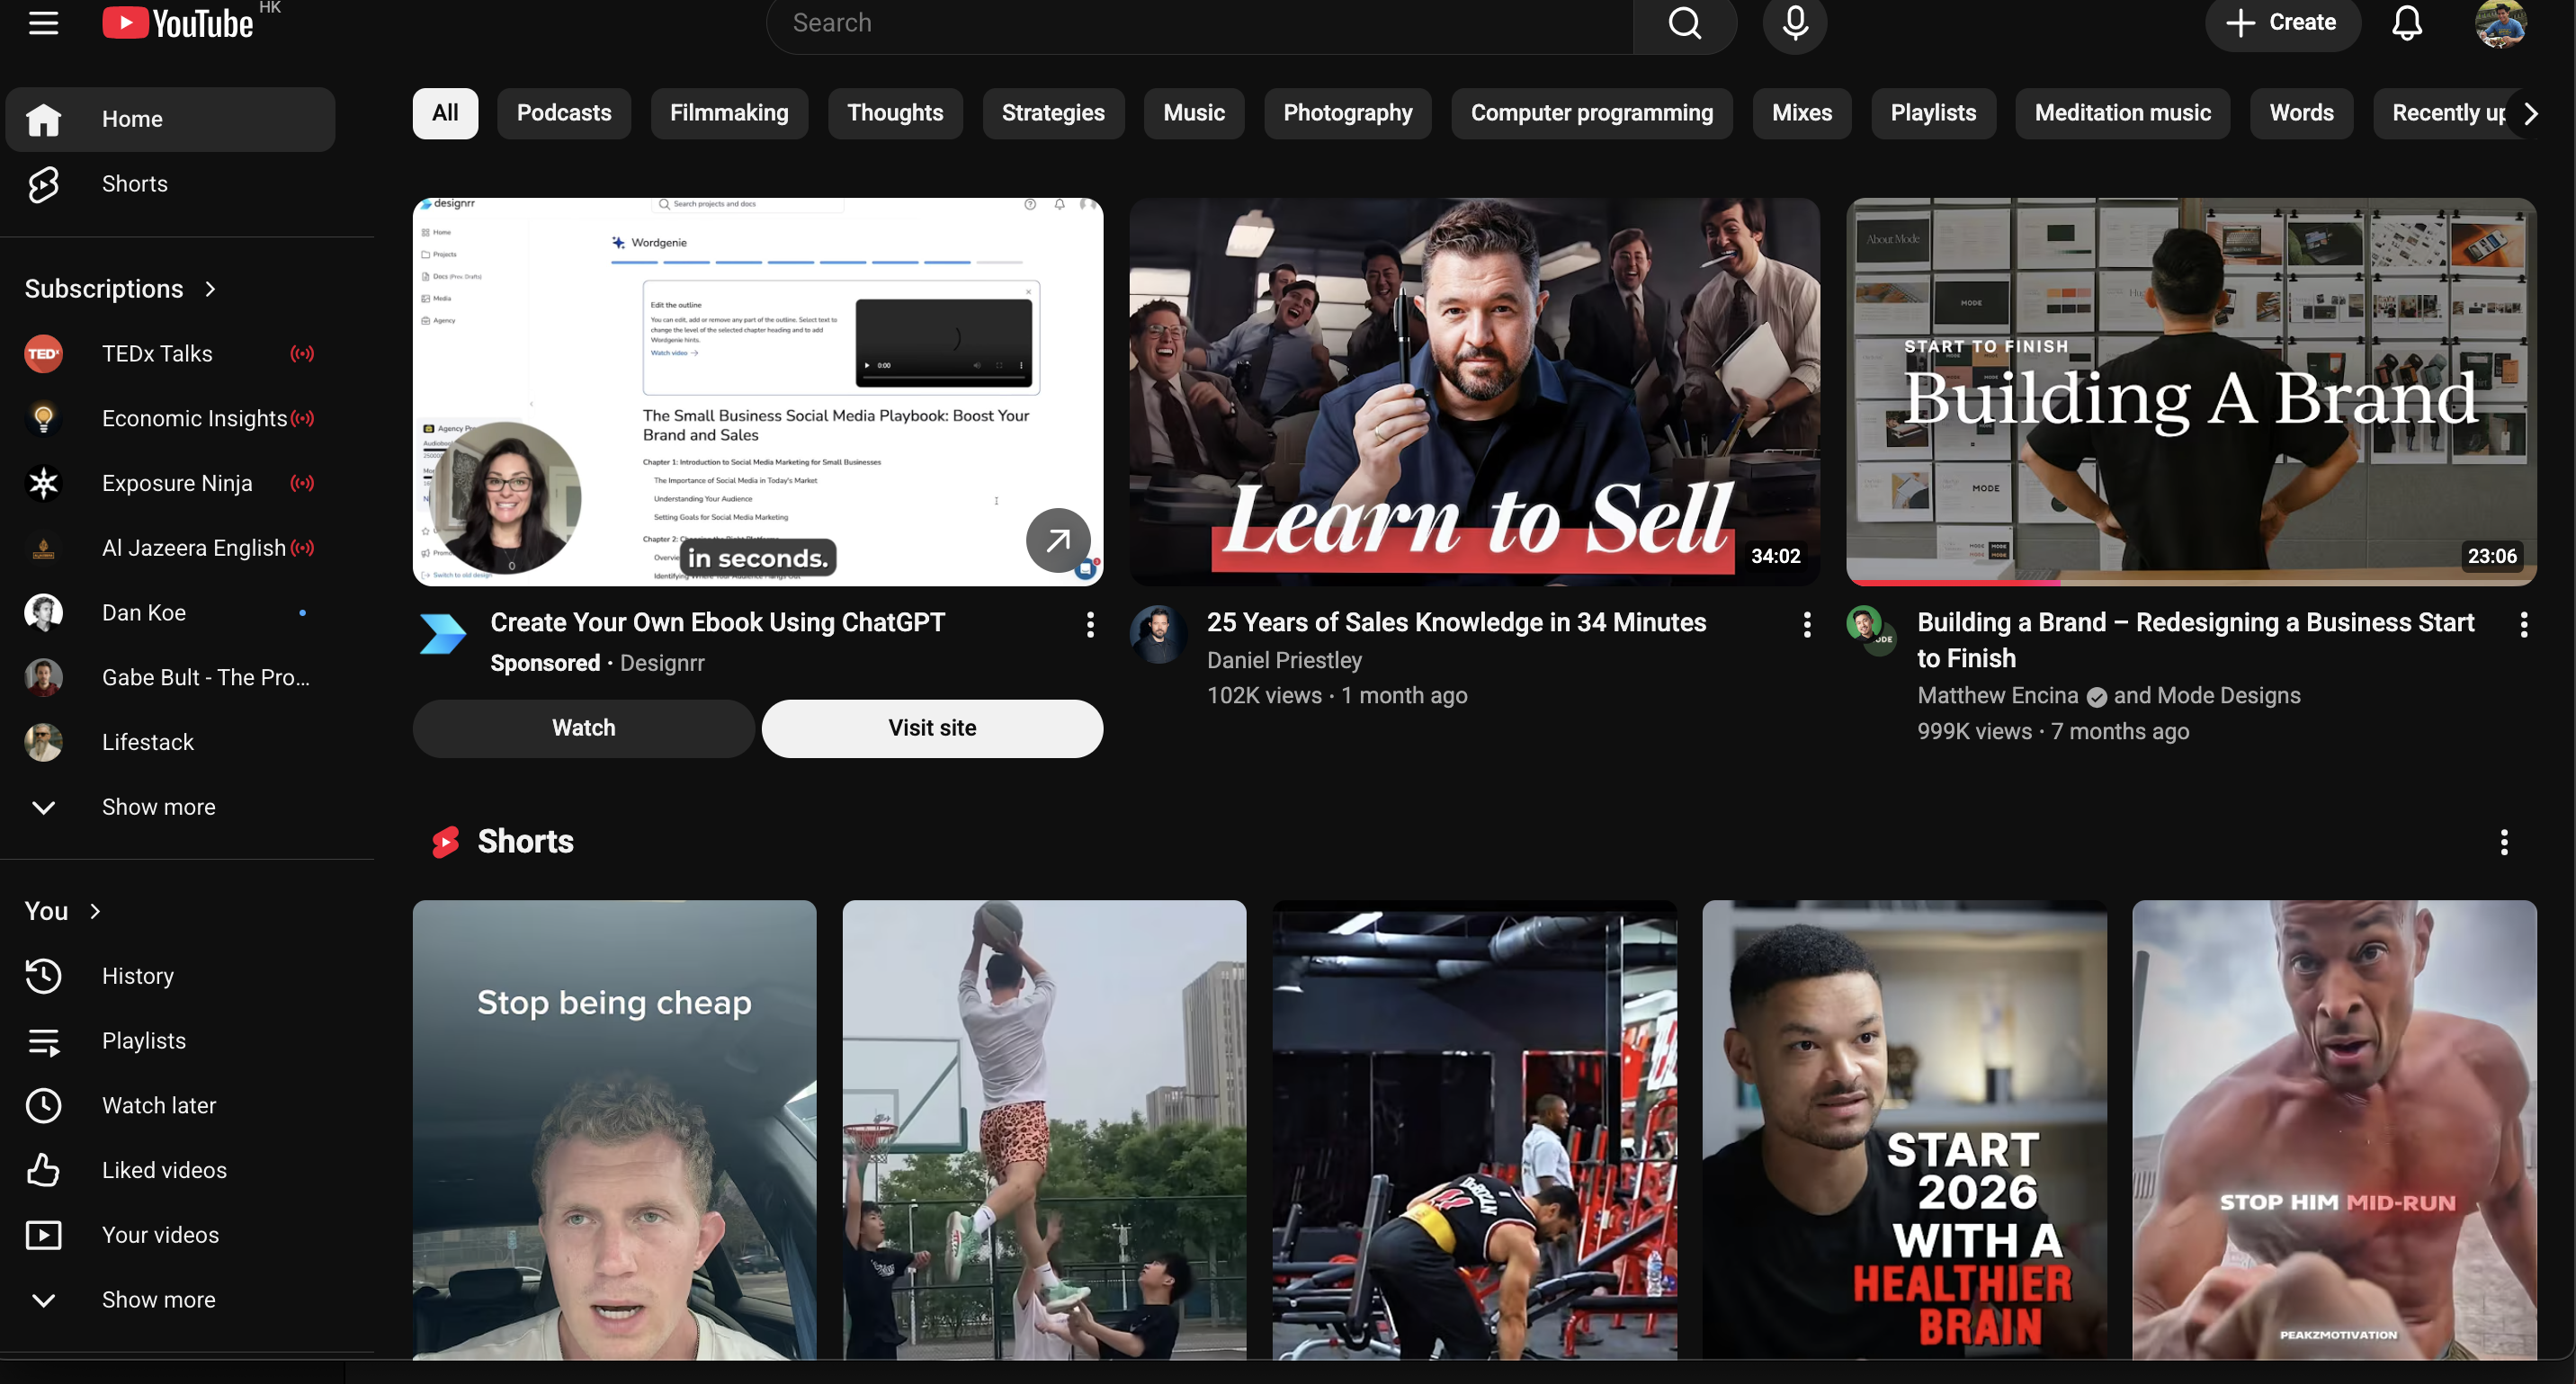Select the Music filter chip

[x=1193, y=113]
